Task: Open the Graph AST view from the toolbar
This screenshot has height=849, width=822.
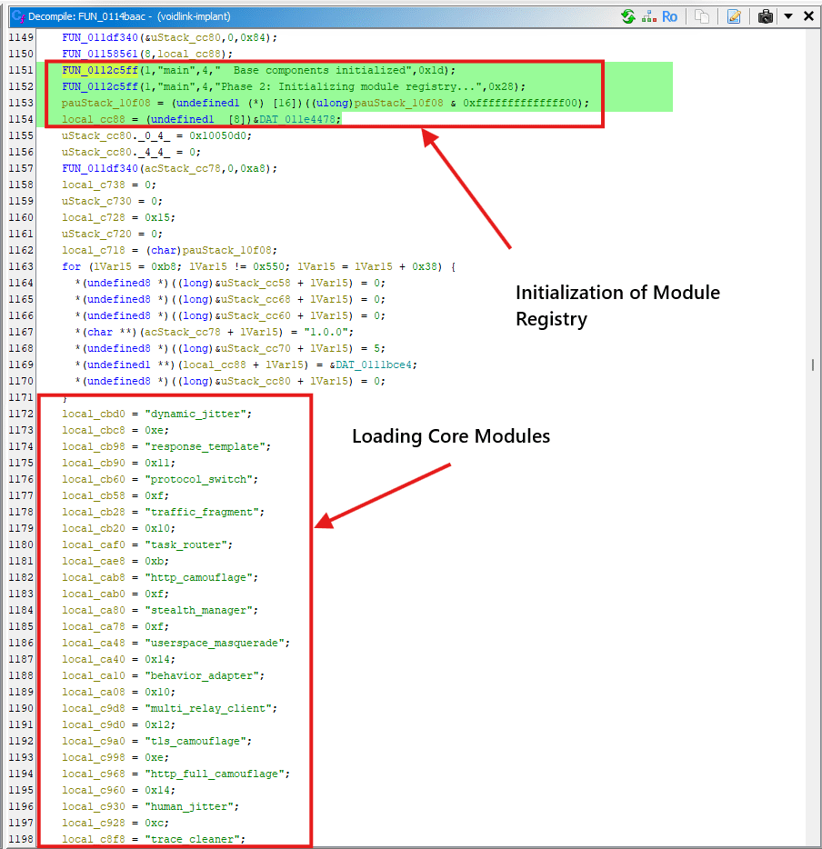Action: click(x=648, y=16)
